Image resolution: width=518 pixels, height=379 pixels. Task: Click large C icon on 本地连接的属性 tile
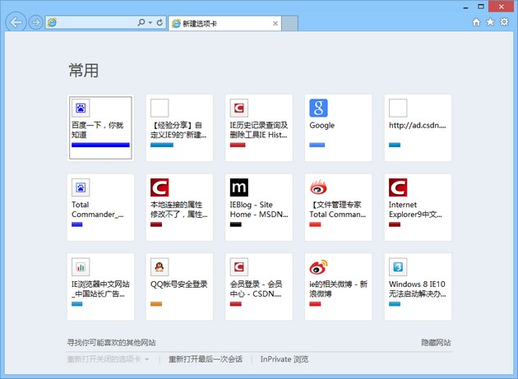click(160, 187)
